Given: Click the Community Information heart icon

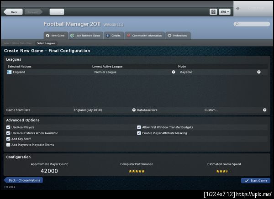Looking at the screenshot, I should 129,36.
